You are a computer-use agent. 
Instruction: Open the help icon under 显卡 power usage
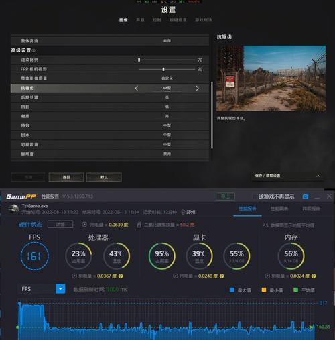pos(222,276)
